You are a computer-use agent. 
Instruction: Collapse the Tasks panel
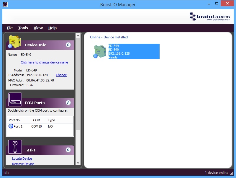[x=68, y=150]
